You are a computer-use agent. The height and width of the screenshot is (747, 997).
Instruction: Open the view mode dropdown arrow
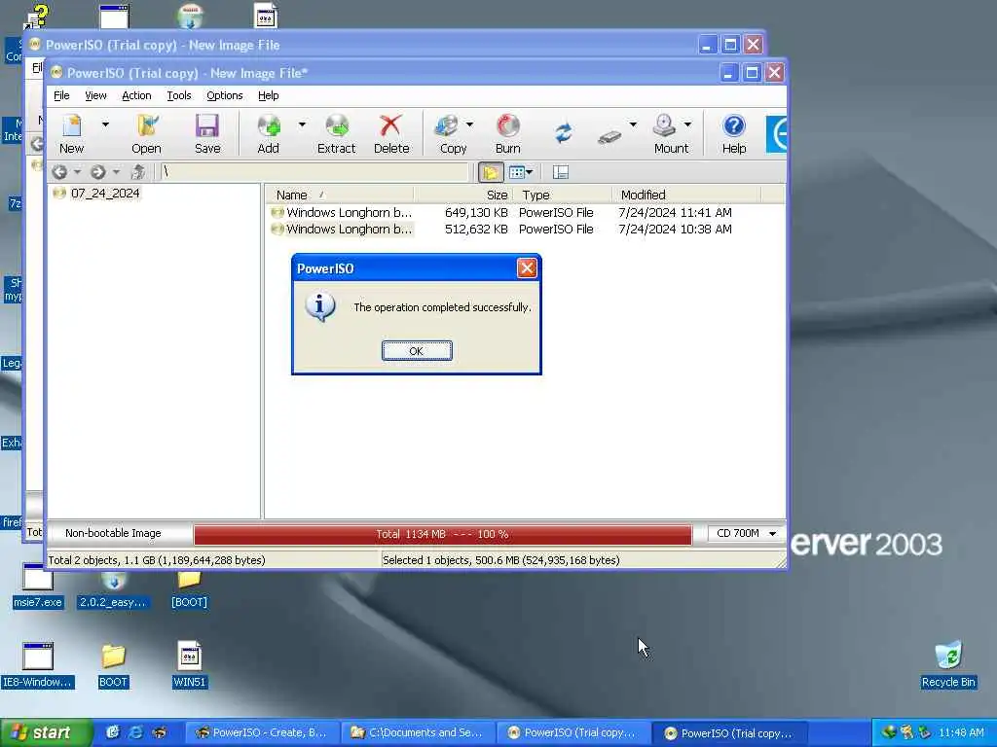tap(530, 172)
